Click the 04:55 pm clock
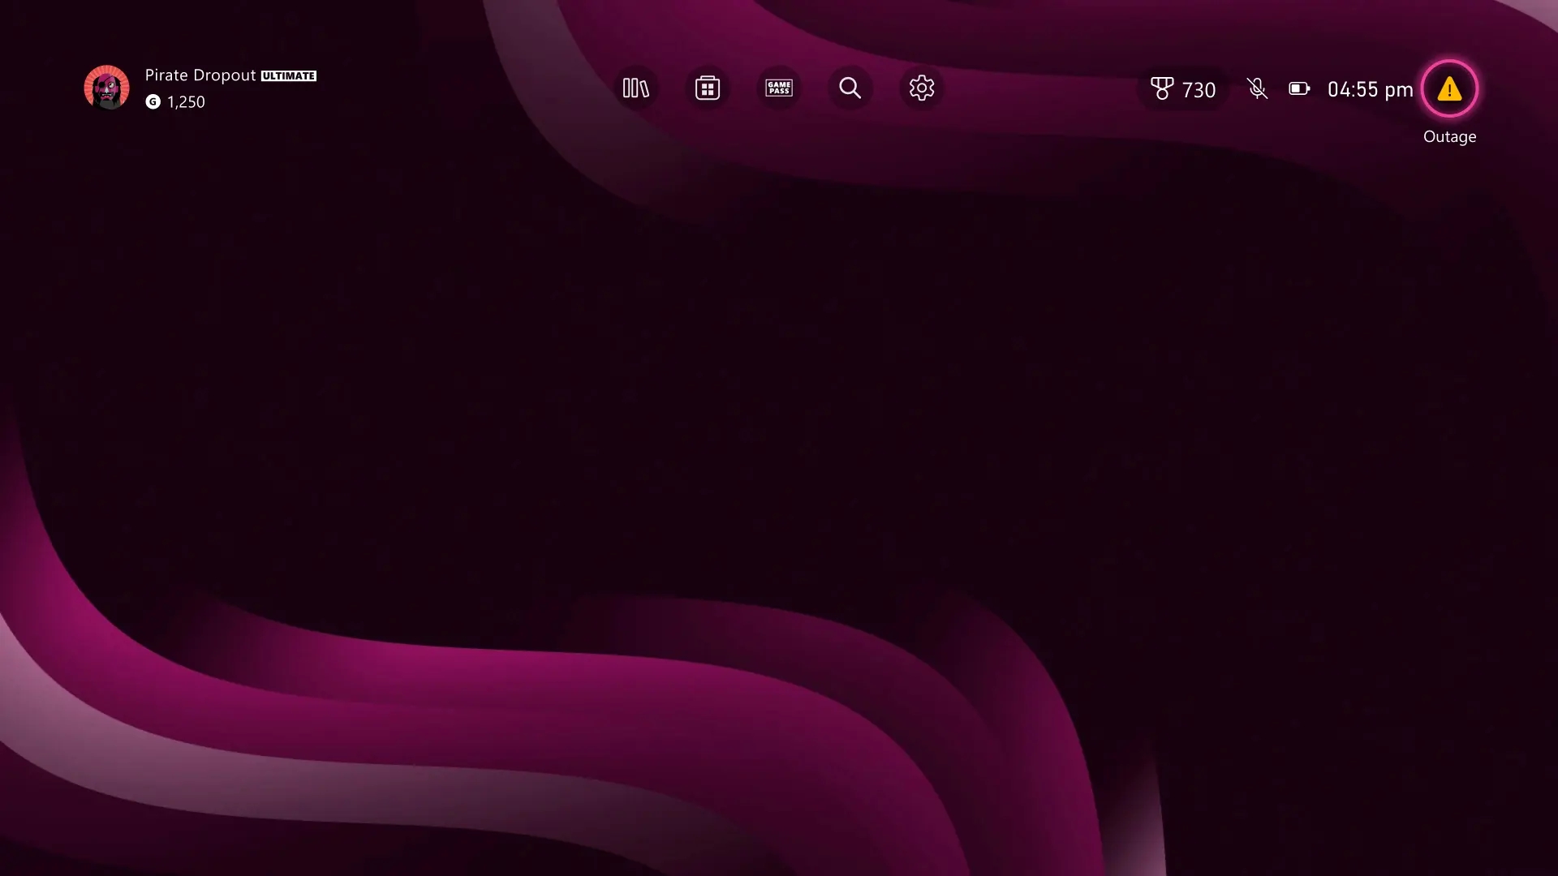Screen dimensions: 1558x876 coord(1370,89)
